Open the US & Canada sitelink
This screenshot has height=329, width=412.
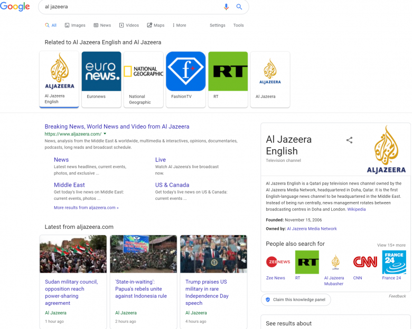coord(172,185)
